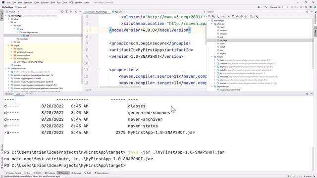Open the File menu

pyautogui.click(x=9, y=2)
